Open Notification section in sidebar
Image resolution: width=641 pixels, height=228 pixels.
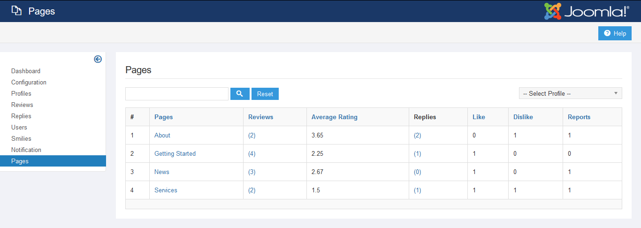(x=26, y=150)
